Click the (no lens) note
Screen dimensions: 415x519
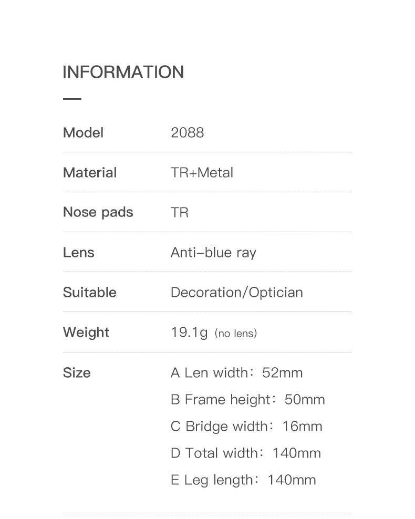(236, 333)
